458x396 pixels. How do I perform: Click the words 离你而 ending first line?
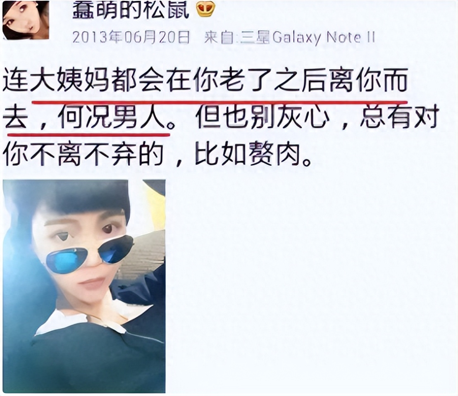368,80
